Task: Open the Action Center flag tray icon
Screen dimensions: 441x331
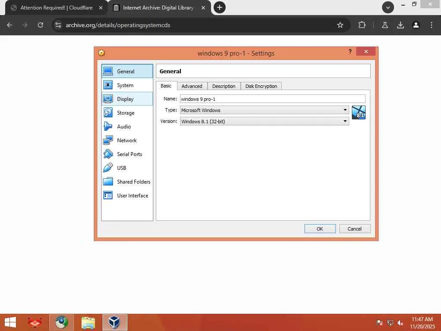Action: (379, 323)
